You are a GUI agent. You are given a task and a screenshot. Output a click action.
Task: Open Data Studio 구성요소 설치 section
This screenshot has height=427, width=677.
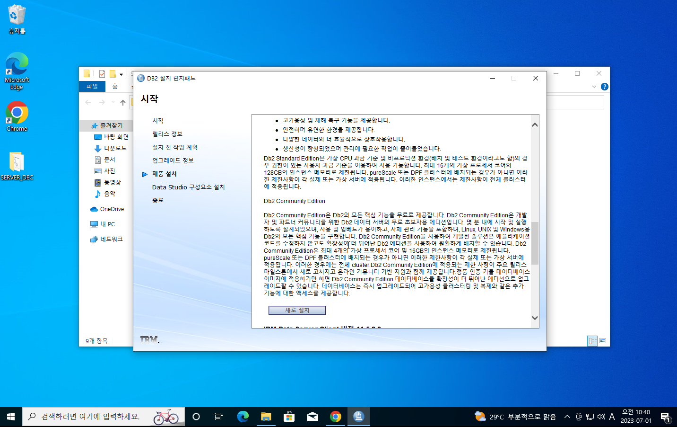click(189, 187)
